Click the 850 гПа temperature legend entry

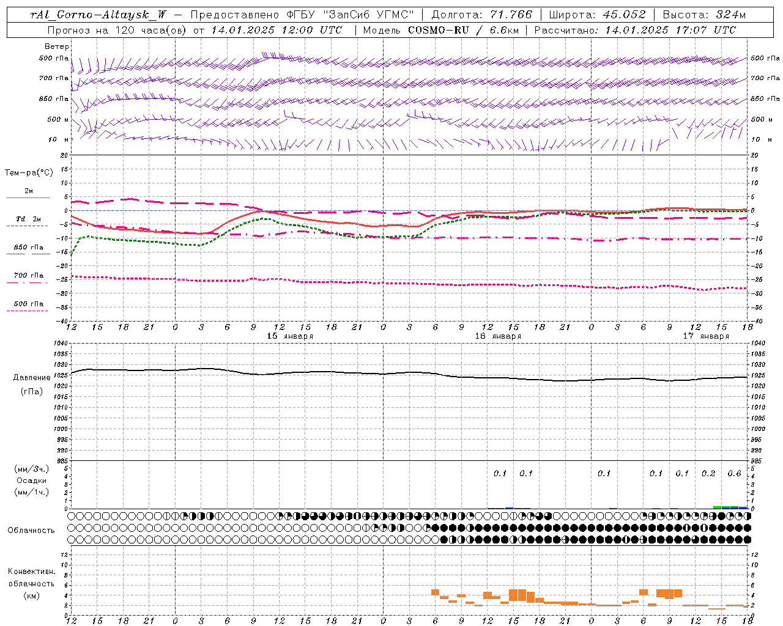point(29,248)
